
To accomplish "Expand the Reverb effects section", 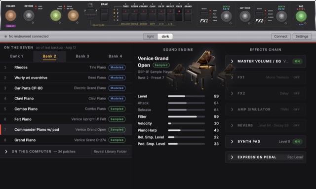I will click(x=232, y=125).
